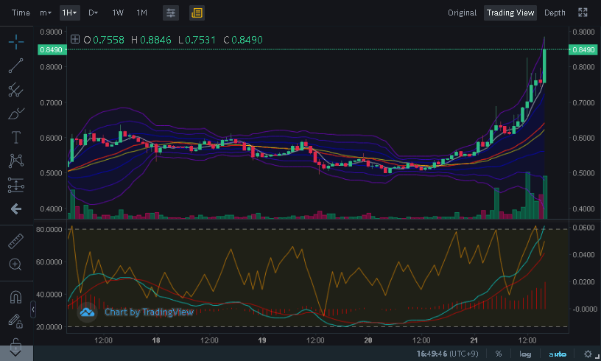Switch to the Depth chart tab

click(555, 13)
